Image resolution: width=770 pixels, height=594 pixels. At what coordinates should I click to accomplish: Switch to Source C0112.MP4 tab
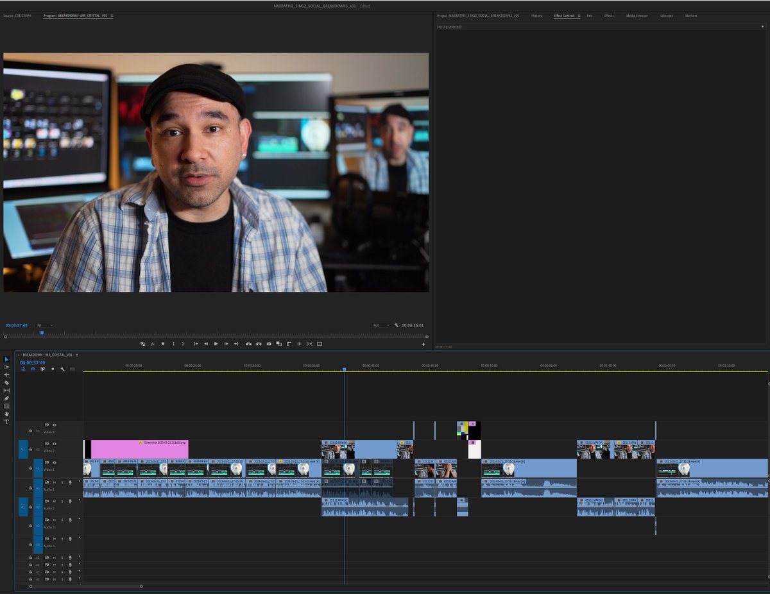(17, 15)
